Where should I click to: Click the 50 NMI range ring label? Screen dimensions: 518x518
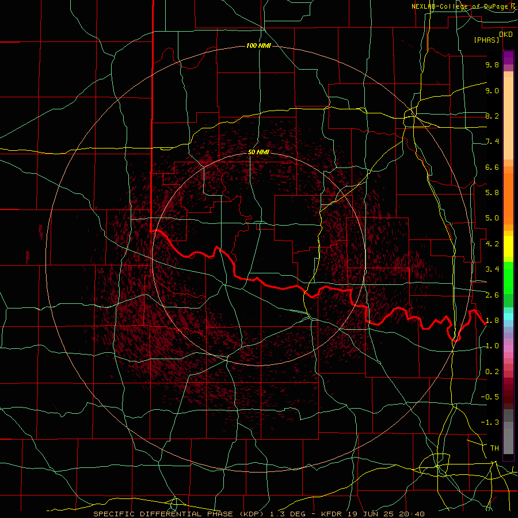click(258, 153)
